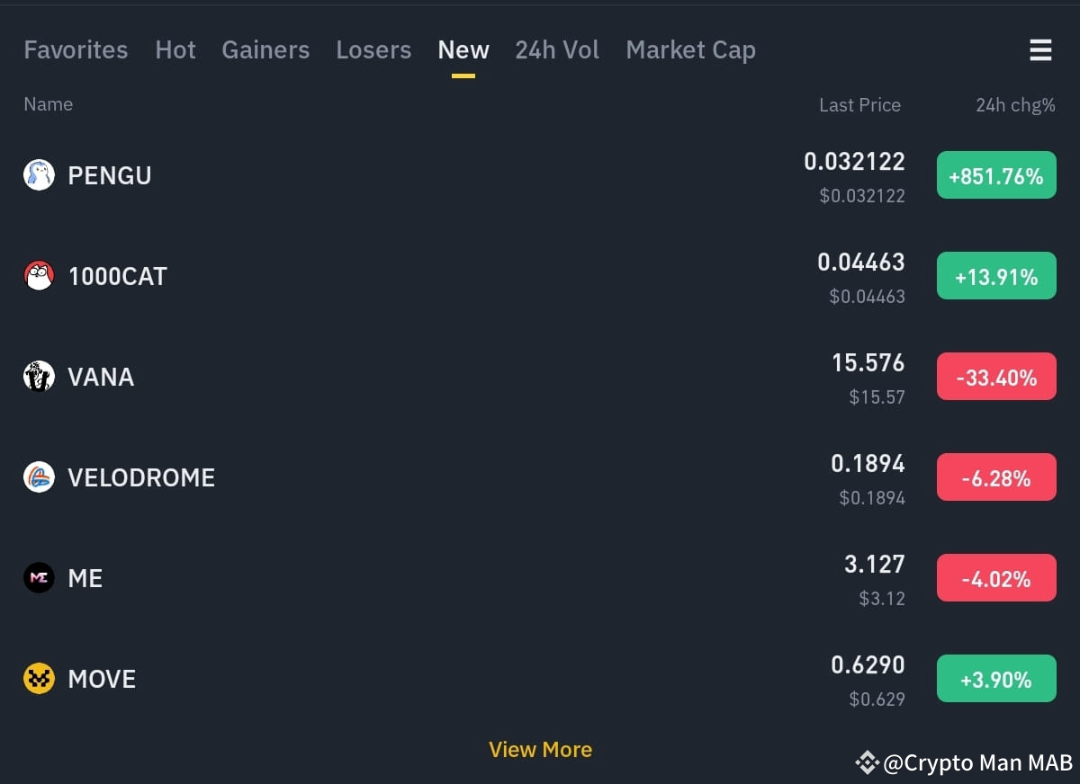Click the 24h chg% column header

pyautogui.click(x=1016, y=105)
